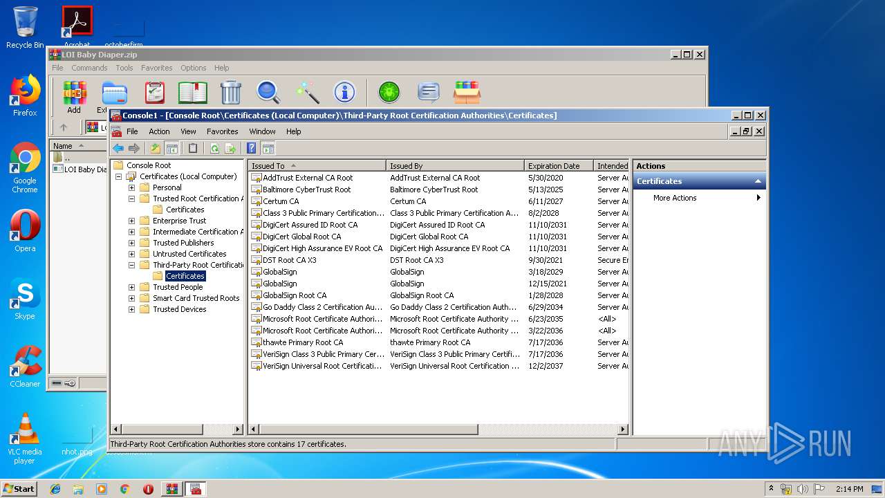The height and width of the screenshot is (498, 885).
Task: Sort by the Issued By column header
Action: tap(455, 166)
